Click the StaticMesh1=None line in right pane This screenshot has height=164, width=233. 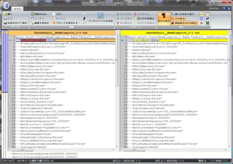[177, 40]
